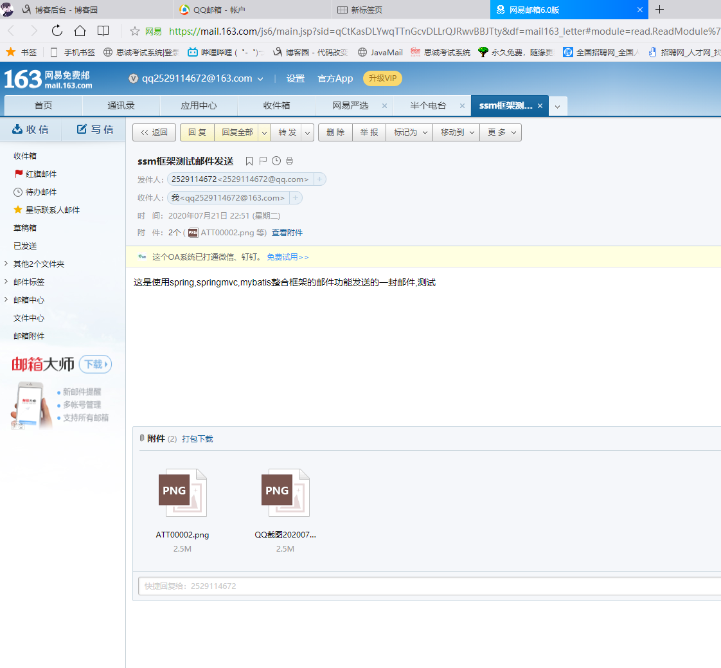Bookmark this page with the star icon
The height and width of the screenshot is (668, 721).
point(135,32)
